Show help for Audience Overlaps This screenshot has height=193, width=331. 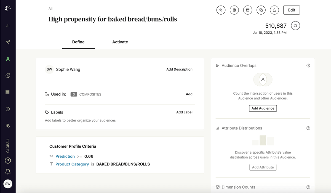[x=308, y=66]
